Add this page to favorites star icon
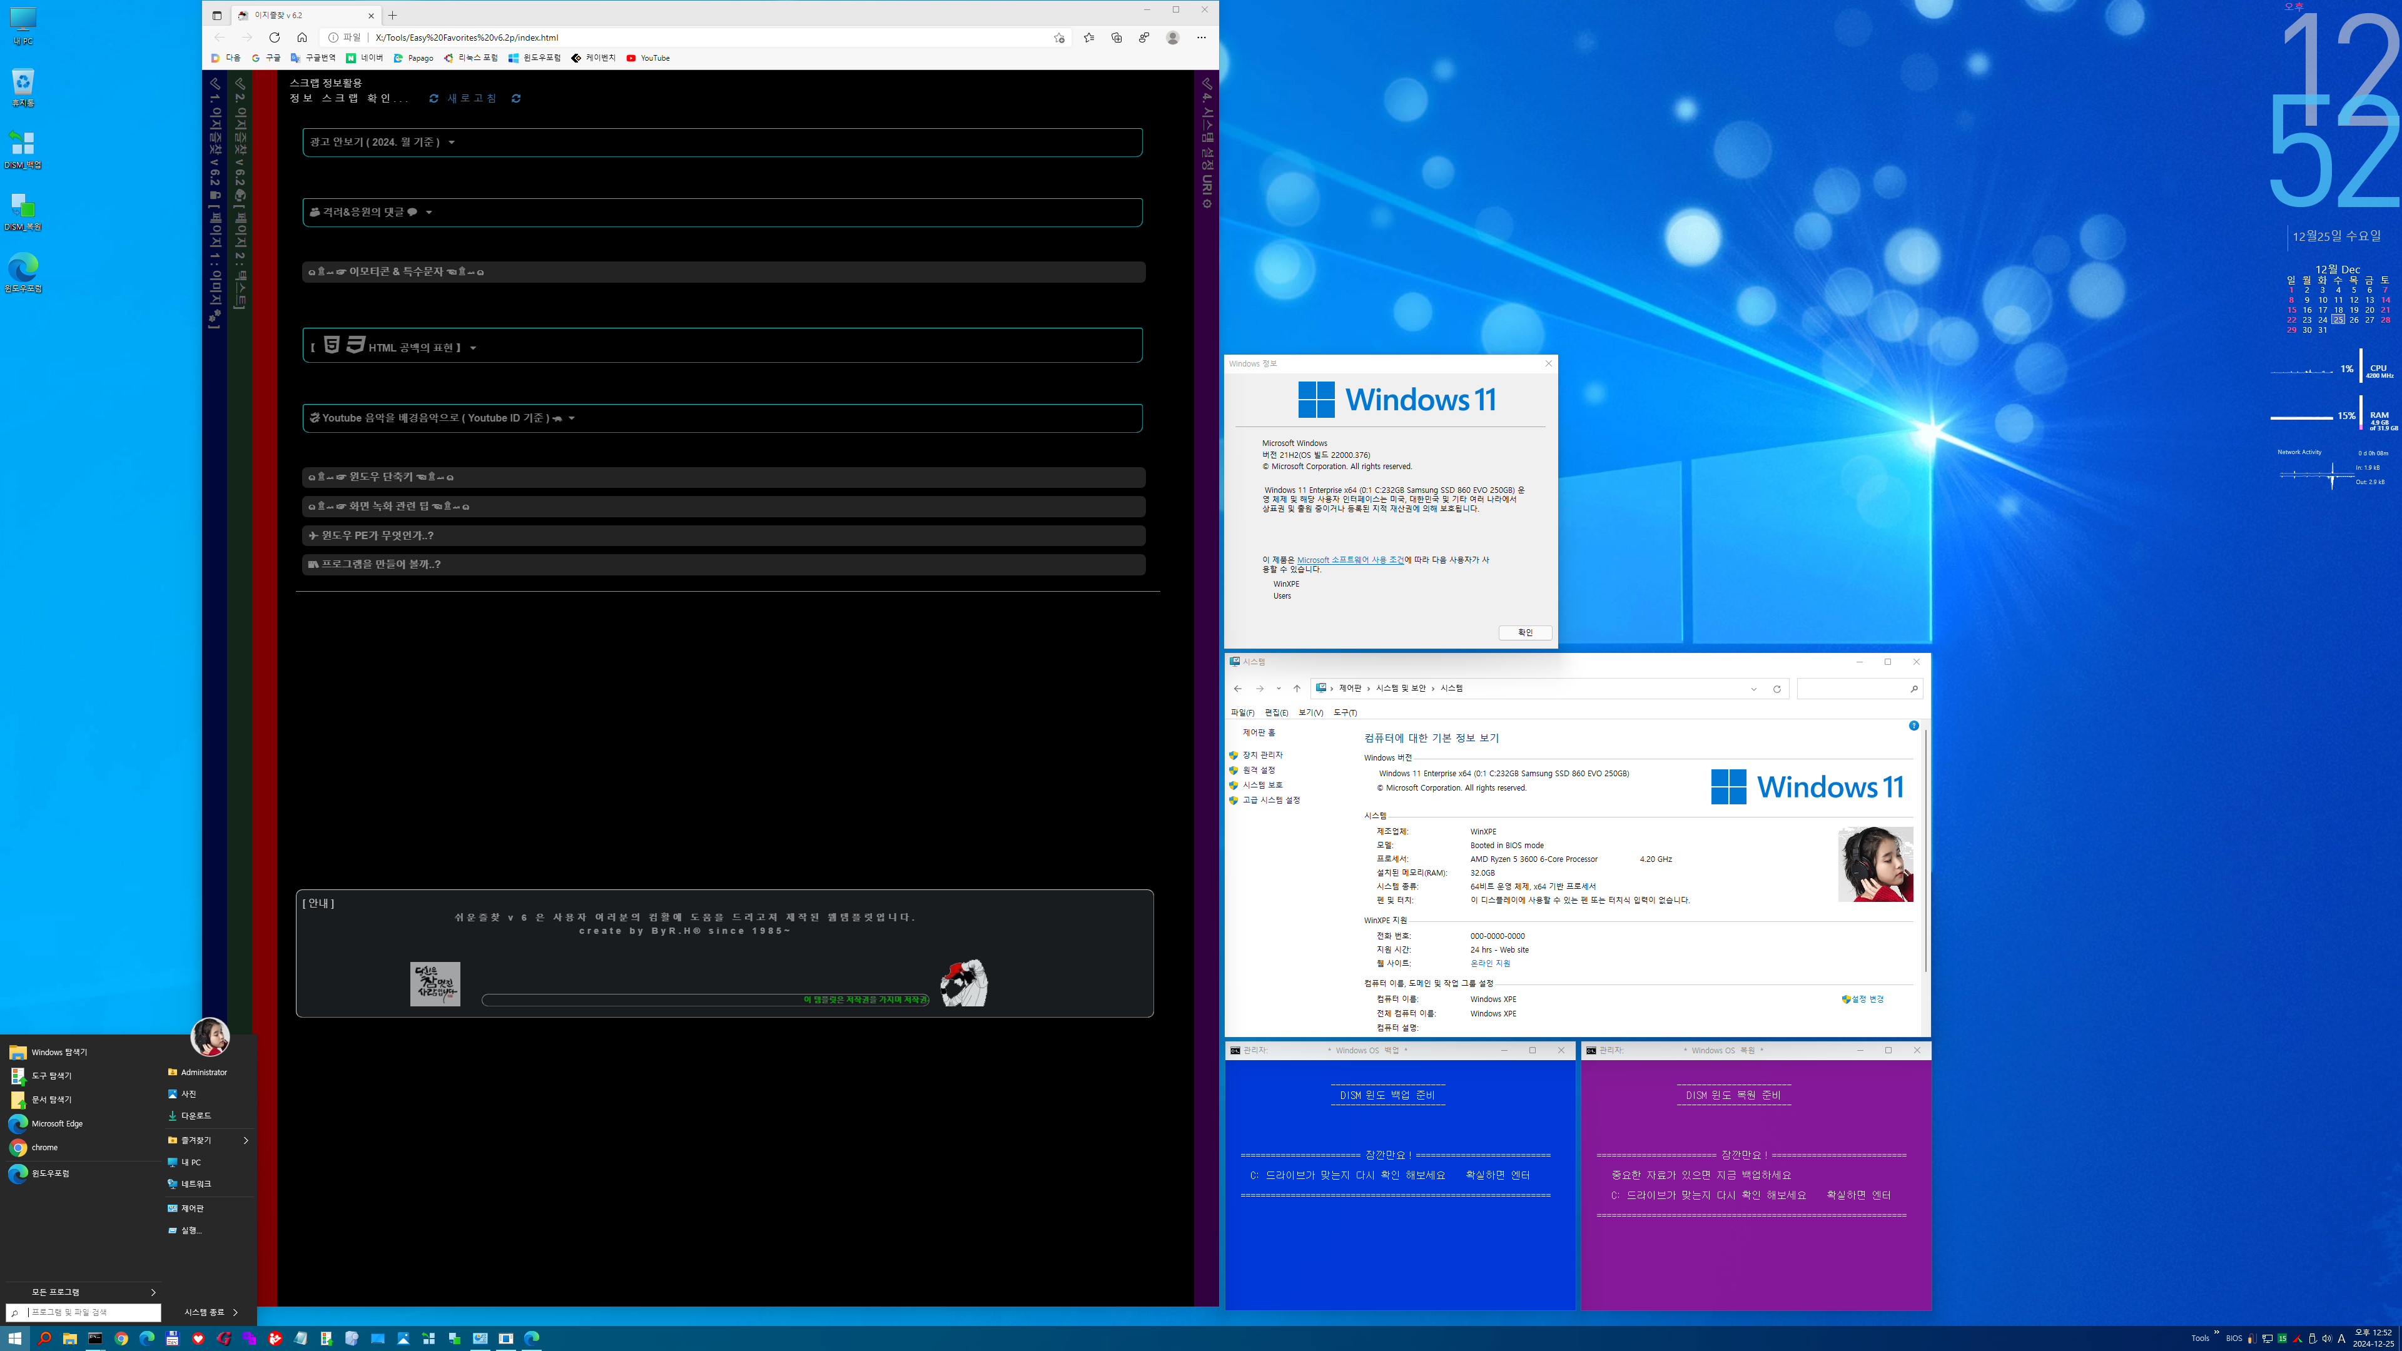 click(x=1059, y=38)
